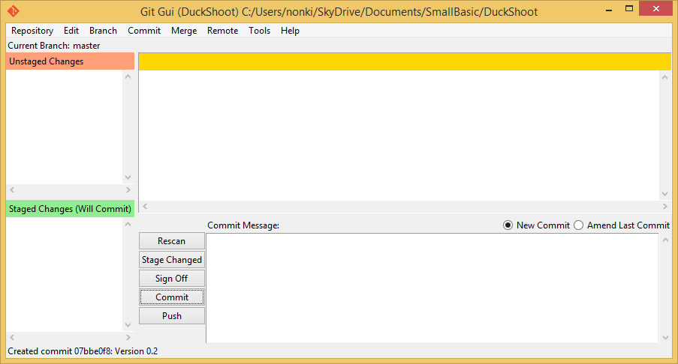Click the Unstaged Changes header
Screen dimensions: 678x364
(70, 61)
